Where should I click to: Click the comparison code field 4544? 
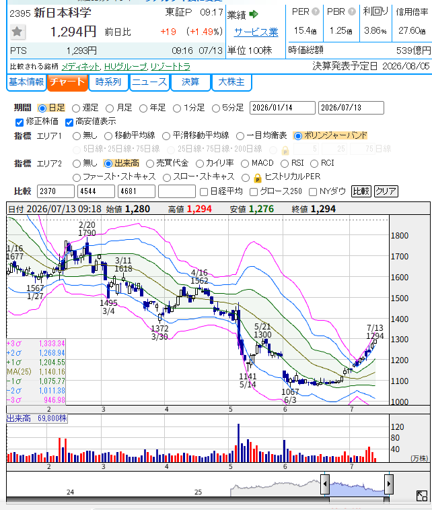point(96,191)
